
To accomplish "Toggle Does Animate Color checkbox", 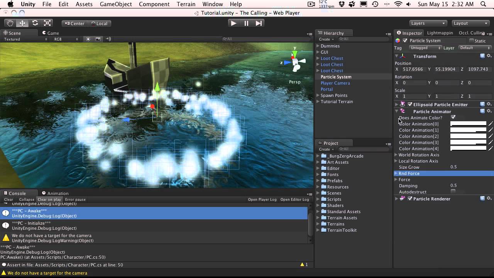I will [x=453, y=117].
